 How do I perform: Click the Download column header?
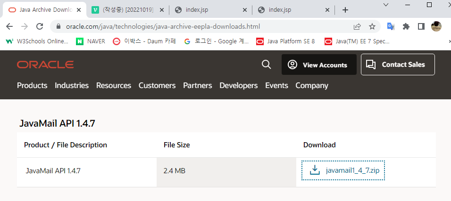(319, 145)
